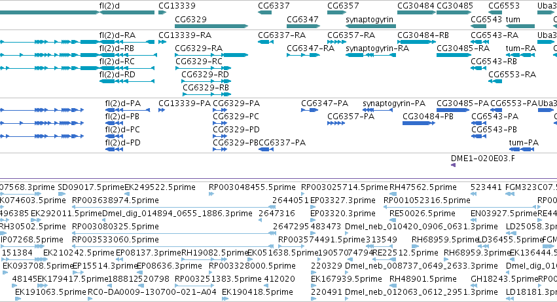Select the CG6543-RA transcript
Image resolution: width=557 pixels, height=302 pixels.
point(478,42)
